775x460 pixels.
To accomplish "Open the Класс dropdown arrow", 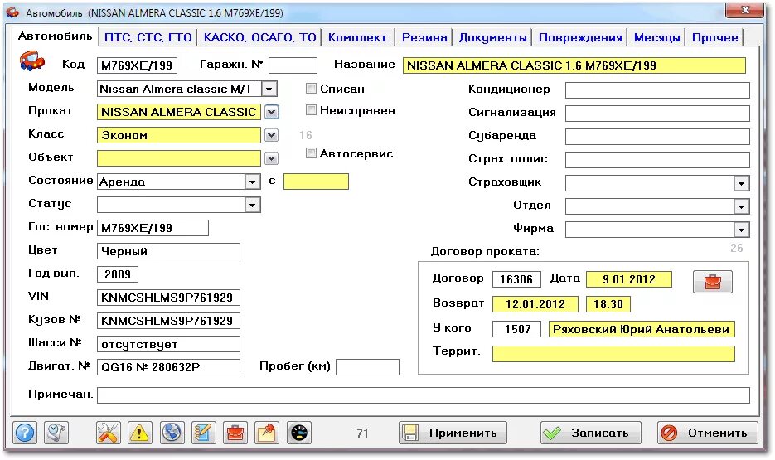I will point(271,135).
